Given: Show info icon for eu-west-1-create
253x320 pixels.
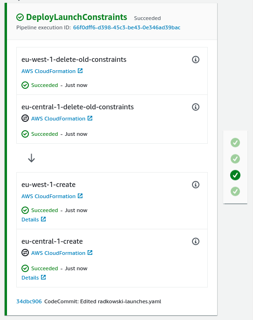Looking at the screenshot, I should point(196,185).
